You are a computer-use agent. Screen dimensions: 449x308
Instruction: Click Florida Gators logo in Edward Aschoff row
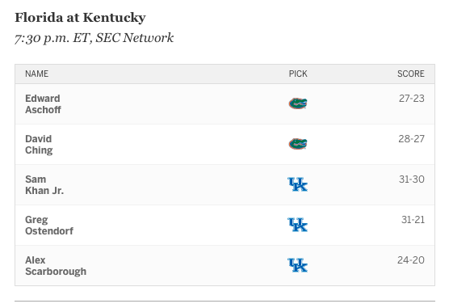298,103
